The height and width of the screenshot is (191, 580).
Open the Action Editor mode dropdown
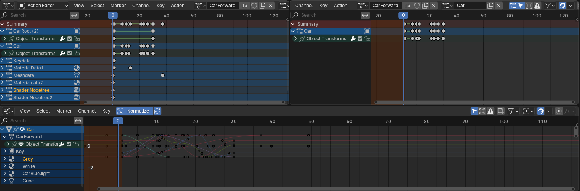pos(43,6)
